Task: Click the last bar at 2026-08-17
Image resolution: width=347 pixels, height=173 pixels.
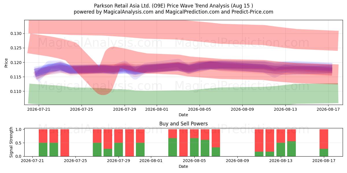Action: (x=324, y=143)
